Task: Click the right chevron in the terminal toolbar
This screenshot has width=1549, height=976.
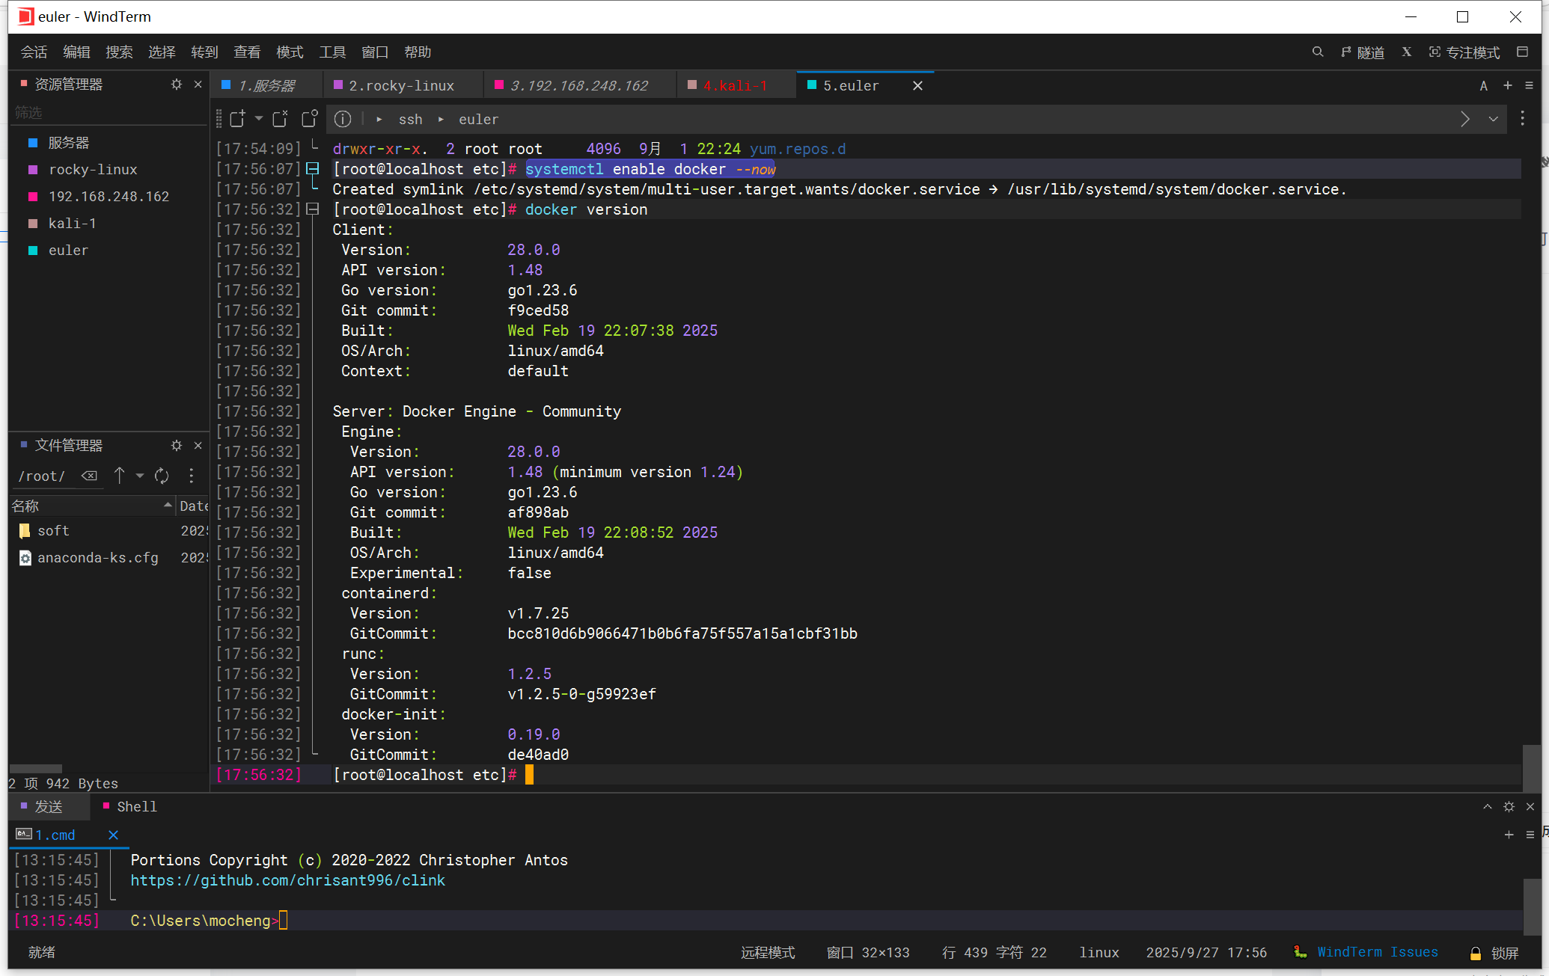Action: [1464, 119]
